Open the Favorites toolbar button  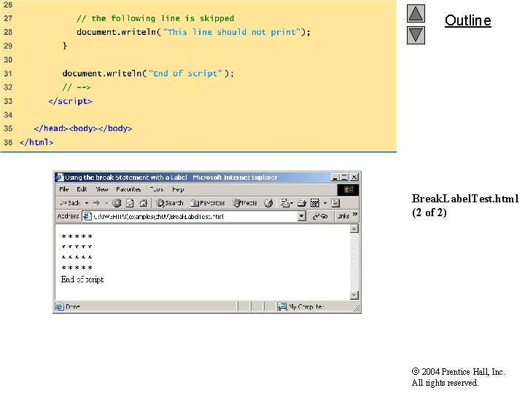[208, 203]
